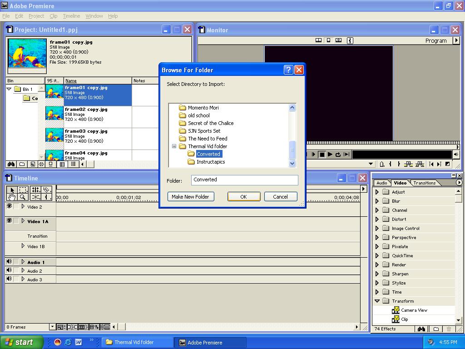Click the Find binoculars icon in Project window

tap(11, 164)
